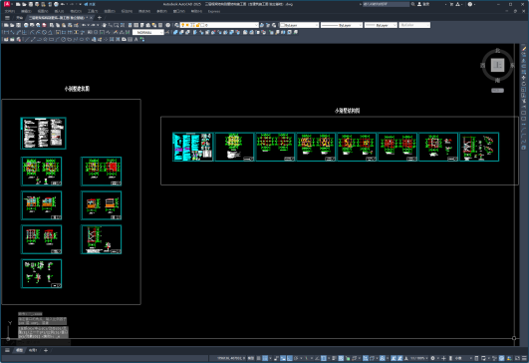The image size is (529, 363).
Task: Click the Clean Screen status icon
Action: coord(517,358)
